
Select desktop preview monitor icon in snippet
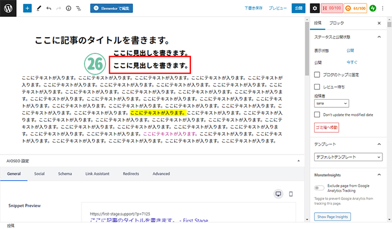coord(278,194)
